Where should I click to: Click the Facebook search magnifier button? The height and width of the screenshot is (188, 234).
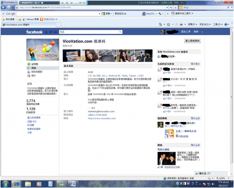120,32
